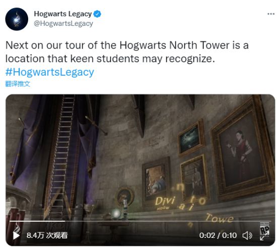277x247 pixels.
Task: Click the tweet text about North Tower
Action: tap(127, 52)
